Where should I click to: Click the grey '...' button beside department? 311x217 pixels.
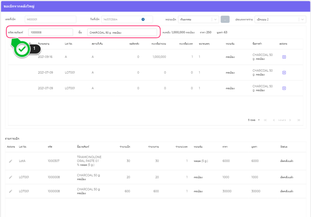pyautogui.click(x=225, y=19)
